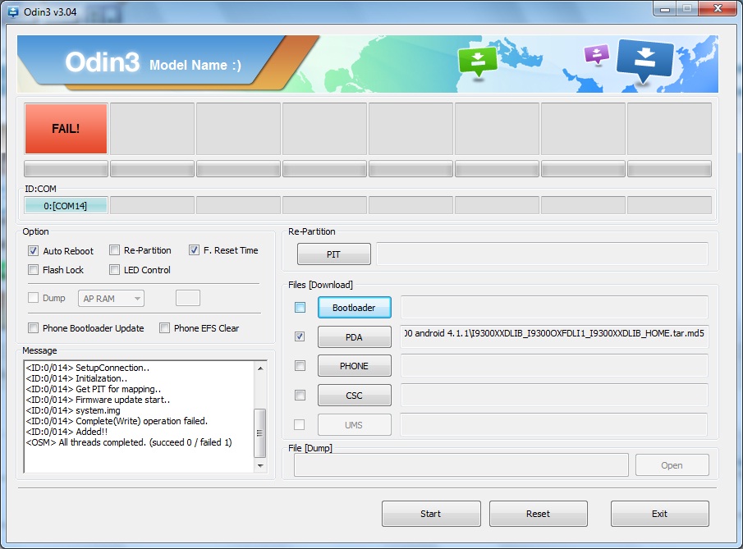Click the 'SetupConnection..' log line
Viewport: 743px width, 549px height.
pyautogui.click(x=88, y=368)
